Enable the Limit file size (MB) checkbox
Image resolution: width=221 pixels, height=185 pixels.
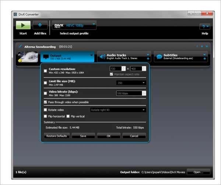point(45,83)
